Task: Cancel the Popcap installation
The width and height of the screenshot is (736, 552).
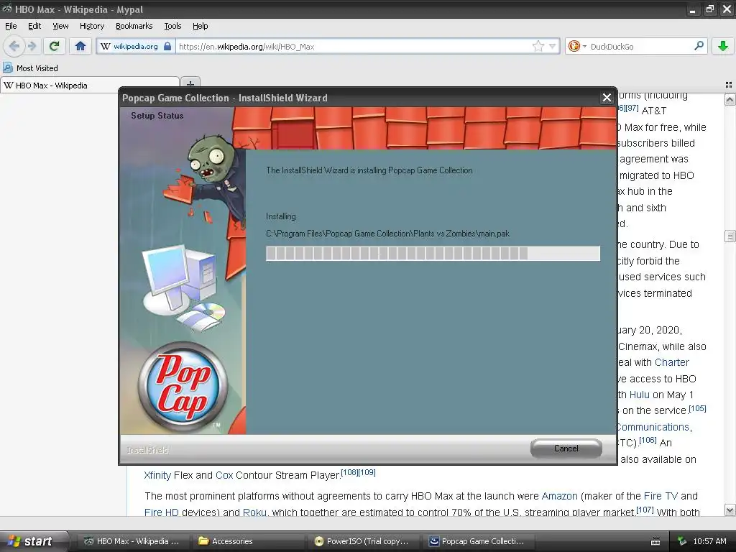Action: 566,448
